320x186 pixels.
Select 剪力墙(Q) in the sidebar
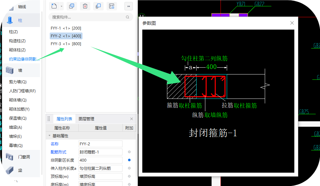coord(18,82)
